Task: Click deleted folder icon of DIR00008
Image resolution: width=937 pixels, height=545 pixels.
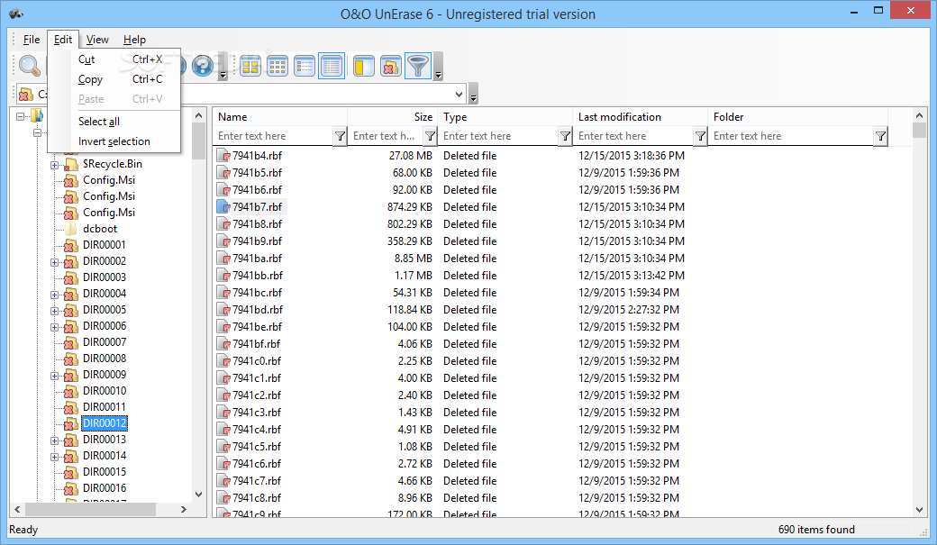Action: pyautogui.click(x=71, y=359)
